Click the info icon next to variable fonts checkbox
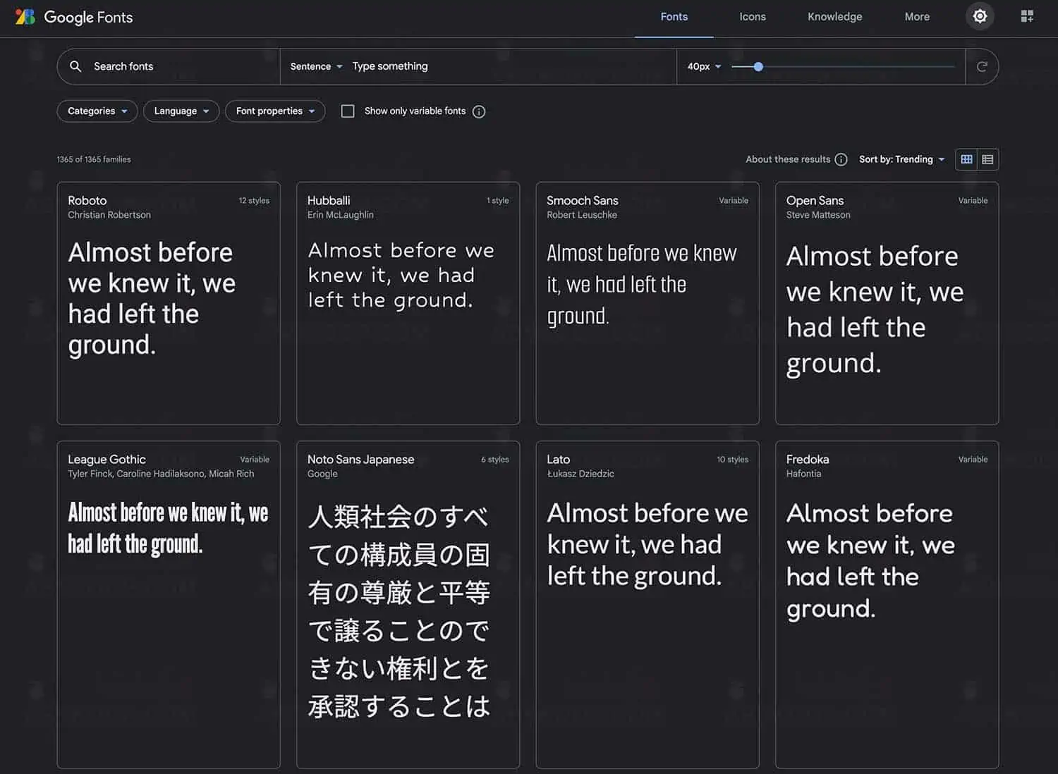The width and height of the screenshot is (1058, 774). coord(479,111)
